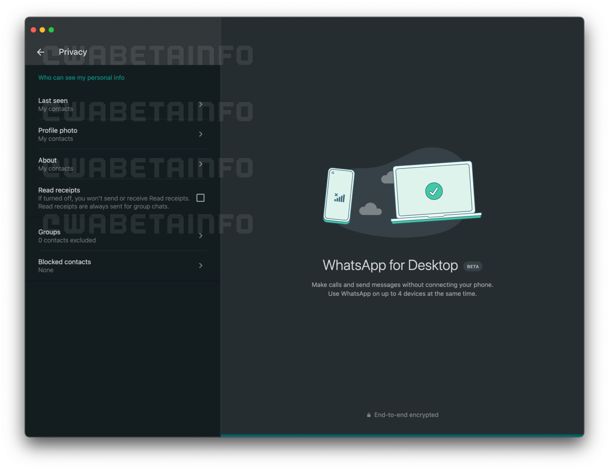This screenshot has width=609, height=470.
Task: Click the End-to-end encrypted label
Action: tap(406, 414)
